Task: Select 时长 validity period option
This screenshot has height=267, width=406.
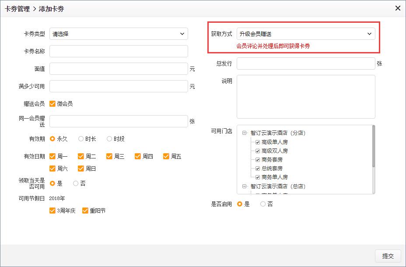Action: pos(81,139)
